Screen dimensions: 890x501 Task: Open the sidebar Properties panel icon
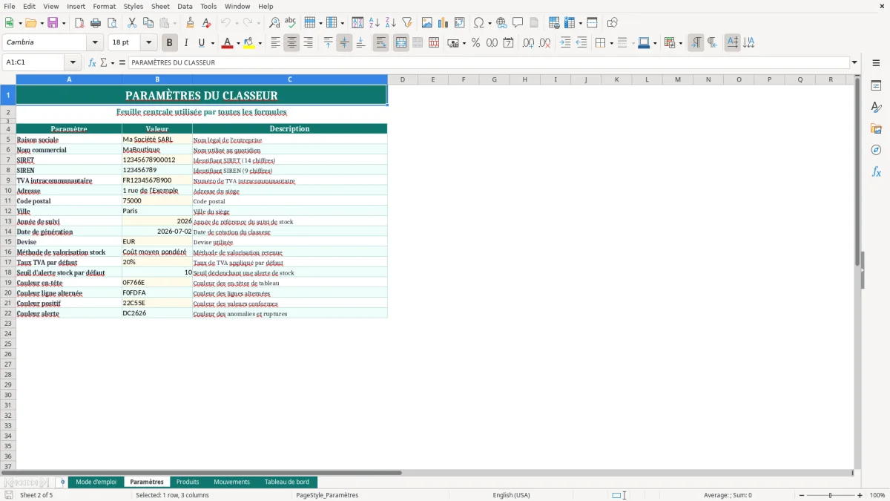click(876, 86)
